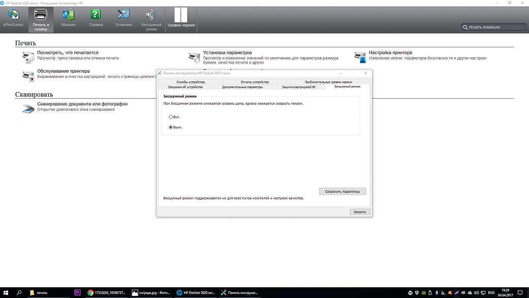Click the Посмотреть, что печатается printer icon
The height and width of the screenshot is (298, 529).
(x=28, y=57)
